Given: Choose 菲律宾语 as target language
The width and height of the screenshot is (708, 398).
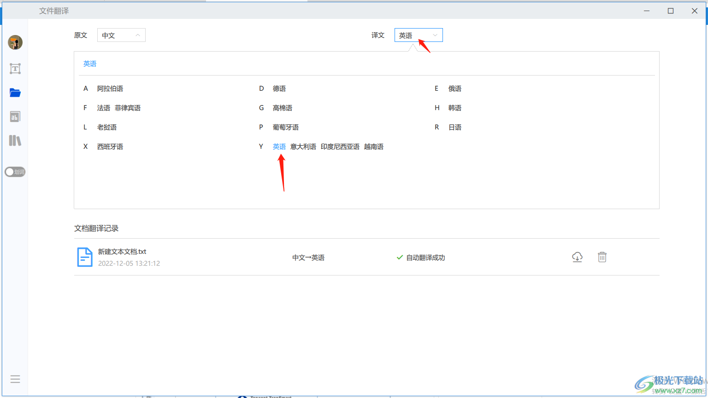Looking at the screenshot, I should click(x=128, y=108).
